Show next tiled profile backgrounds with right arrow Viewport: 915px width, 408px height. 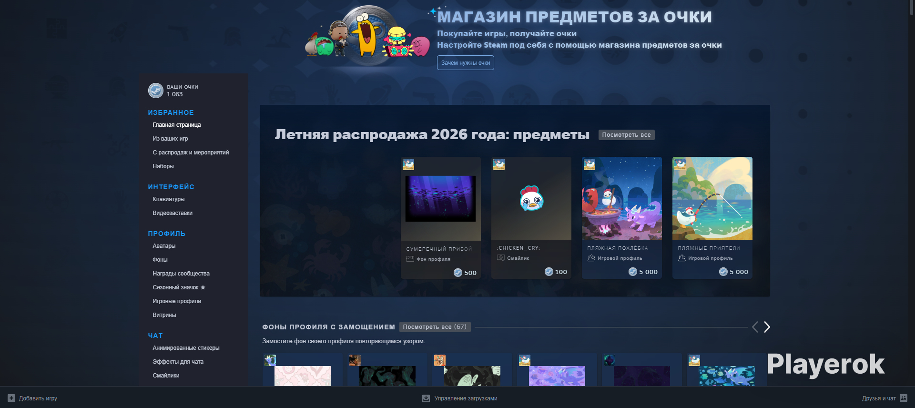[x=767, y=327]
